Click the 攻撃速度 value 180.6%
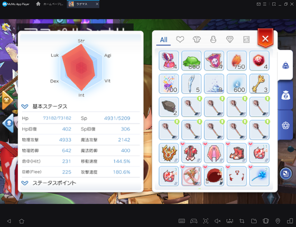 pos(122,172)
